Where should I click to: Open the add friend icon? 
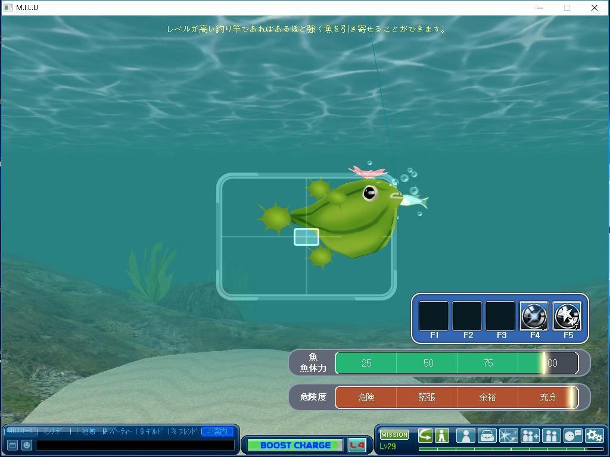pyautogui.click(x=530, y=436)
